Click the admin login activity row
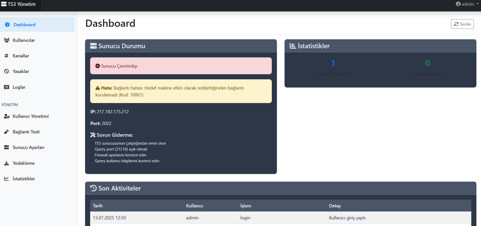Image resolution: width=481 pixels, height=226 pixels. 280,218
